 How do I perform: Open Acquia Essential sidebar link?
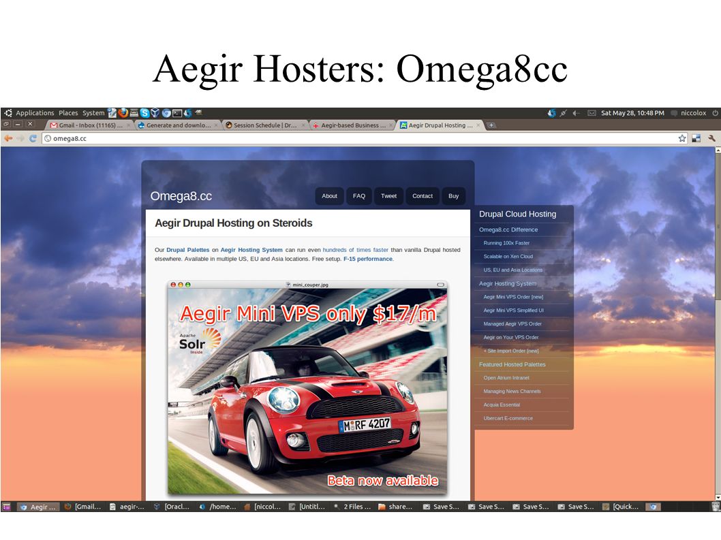[502, 405]
